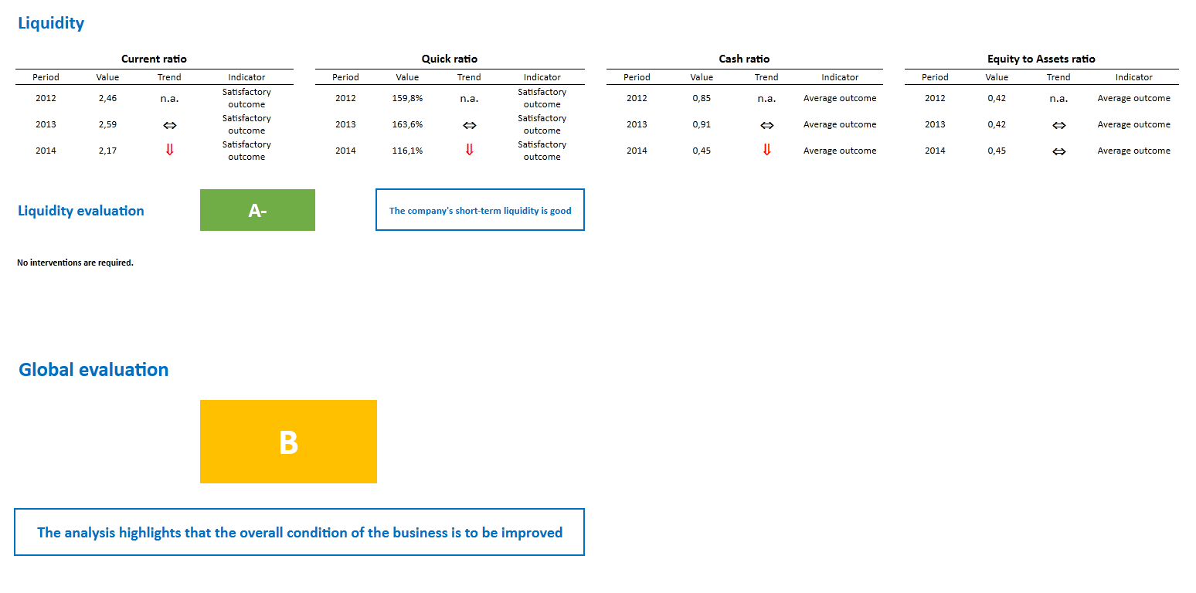Click the Cash ratio value 0,85
1196x593 pixels.
[702, 98]
